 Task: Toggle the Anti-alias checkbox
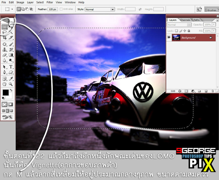(61, 9)
